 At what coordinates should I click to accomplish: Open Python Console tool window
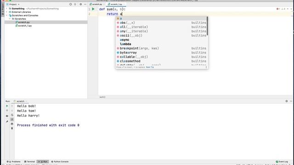(60, 161)
